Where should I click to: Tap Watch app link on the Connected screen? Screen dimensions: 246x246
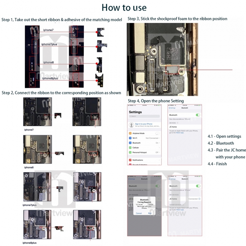pos(180,210)
